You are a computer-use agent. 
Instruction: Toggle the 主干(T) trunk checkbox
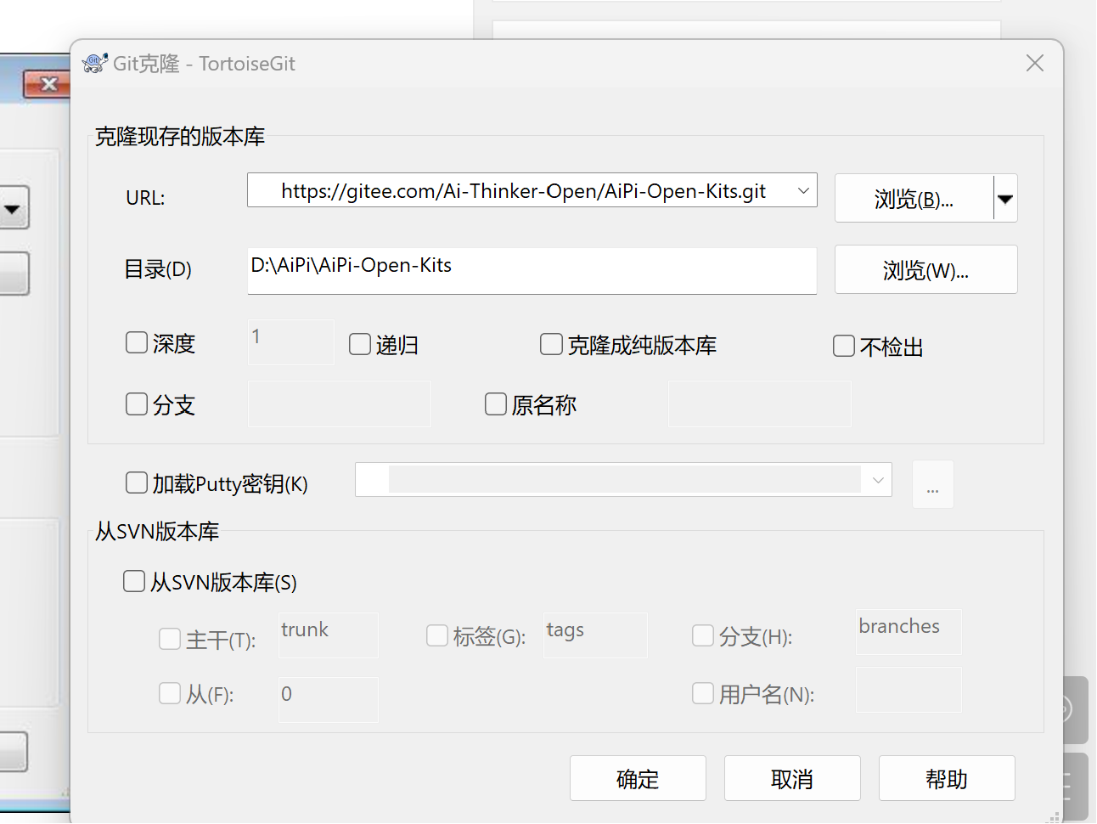(170, 639)
